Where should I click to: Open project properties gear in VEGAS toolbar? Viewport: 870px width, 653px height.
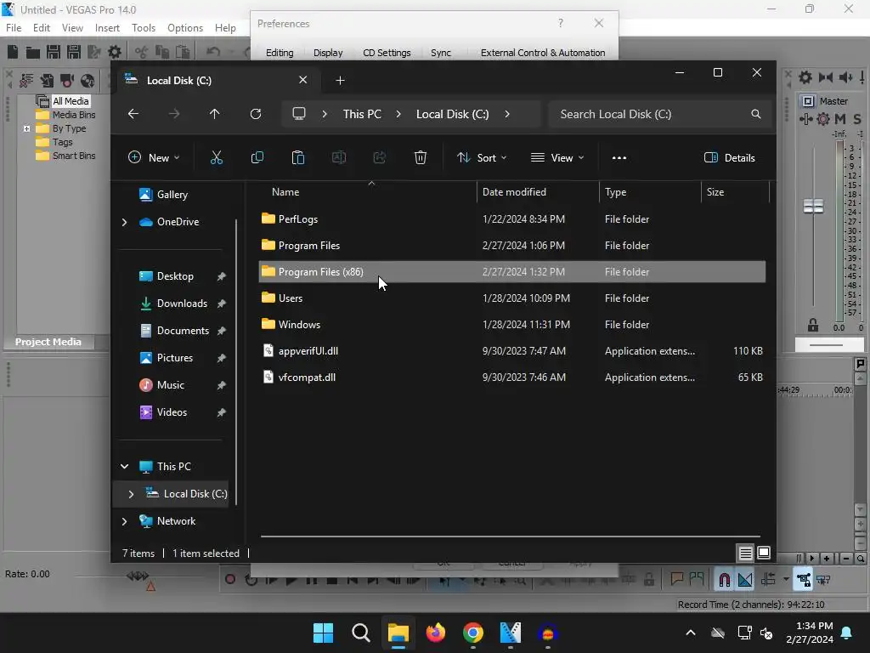[x=115, y=52]
